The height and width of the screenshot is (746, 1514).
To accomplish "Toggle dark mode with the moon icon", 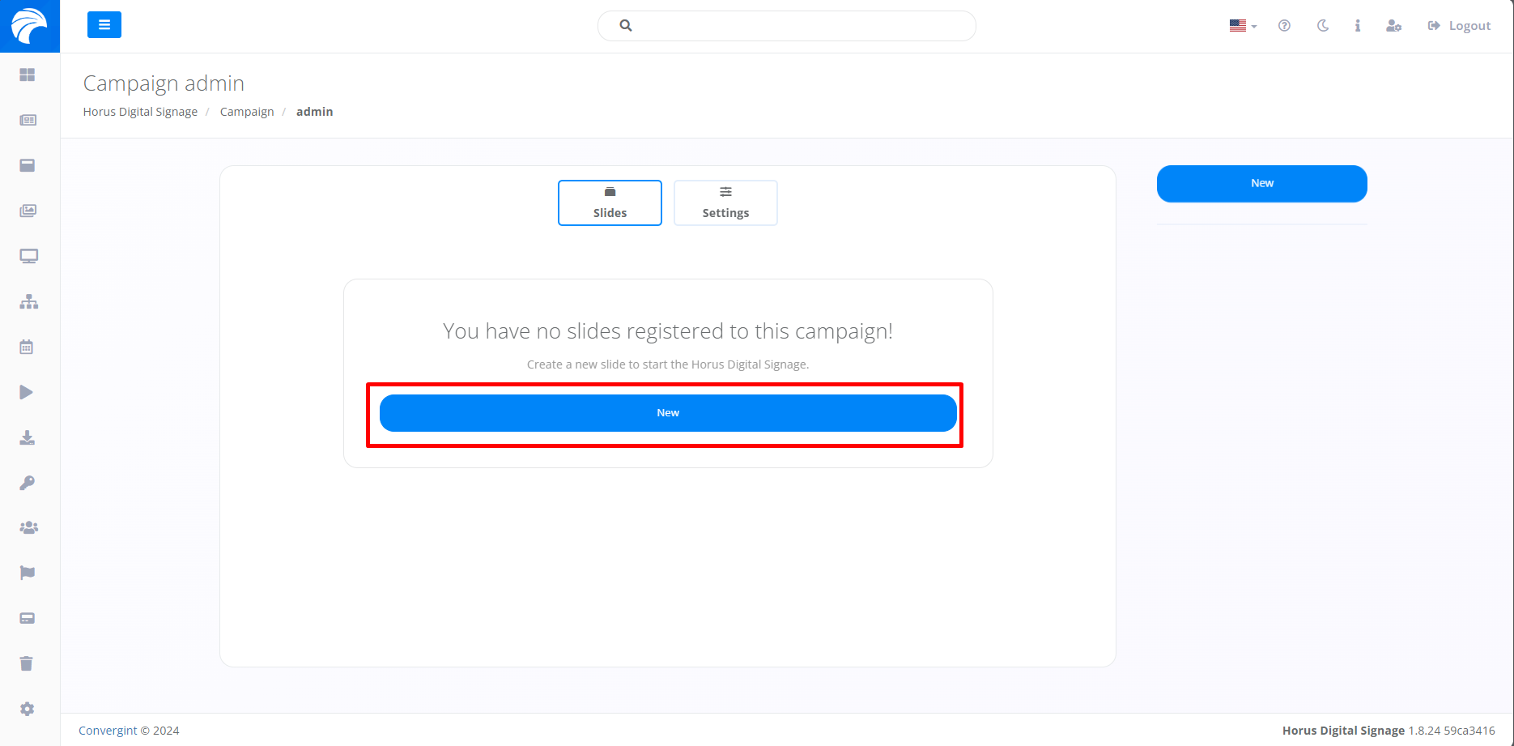I will (1323, 25).
